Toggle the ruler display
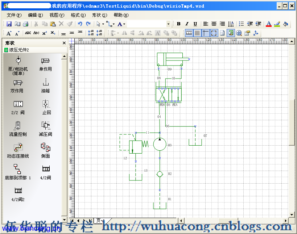This screenshot has height=234, width=297. click(x=189, y=33)
